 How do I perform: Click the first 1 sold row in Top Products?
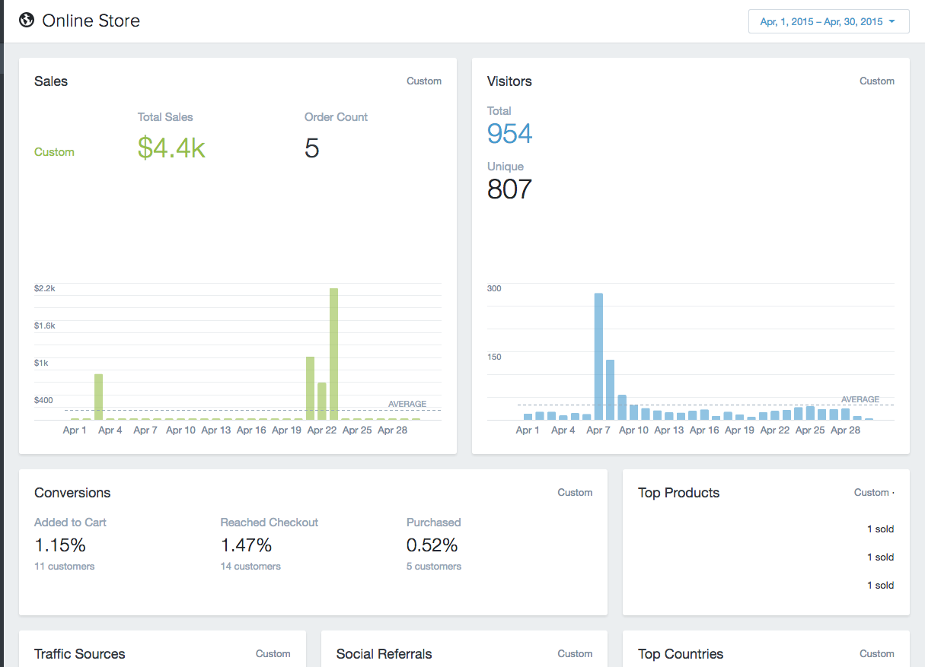880,529
